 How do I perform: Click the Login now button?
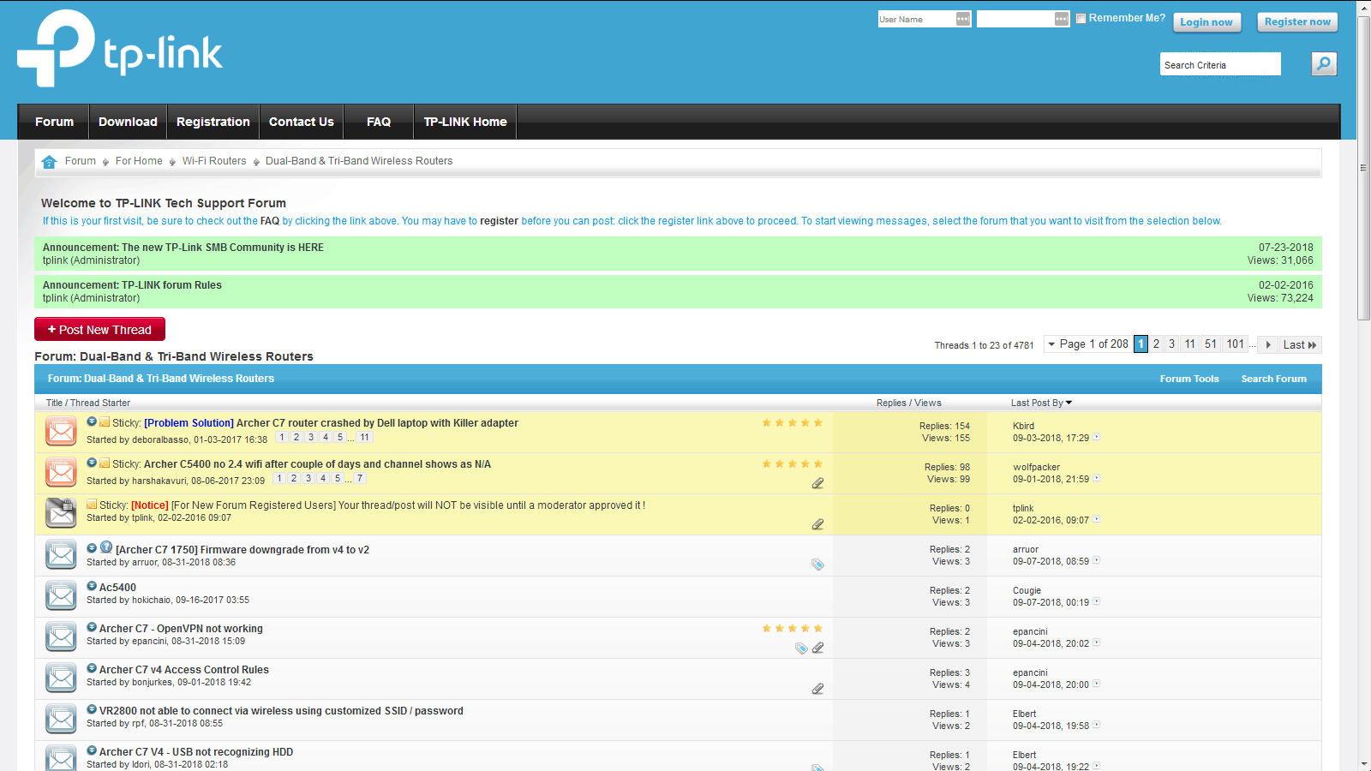1206,22
